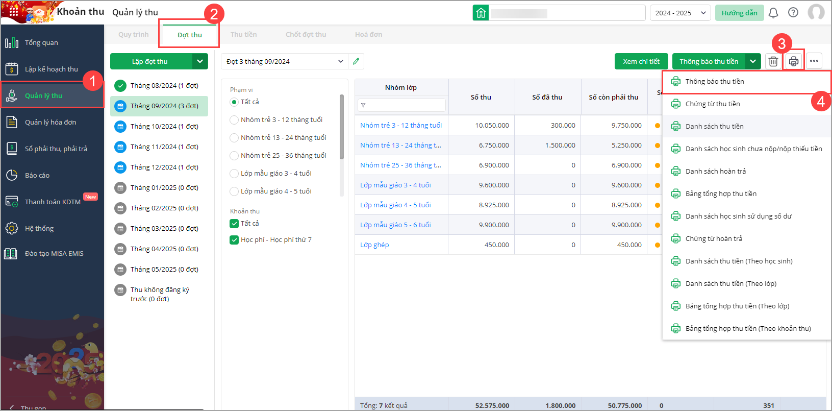Click the Xem chi tiết button
This screenshot has height=411, width=832.
tap(641, 61)
